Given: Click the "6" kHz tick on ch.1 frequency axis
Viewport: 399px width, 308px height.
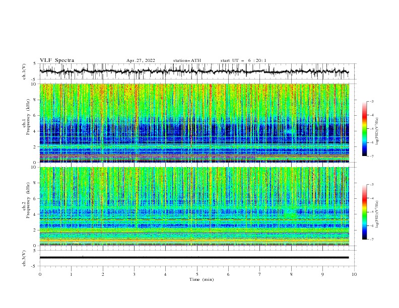Looking at the screenshot, I should click(x=36, y=115).
